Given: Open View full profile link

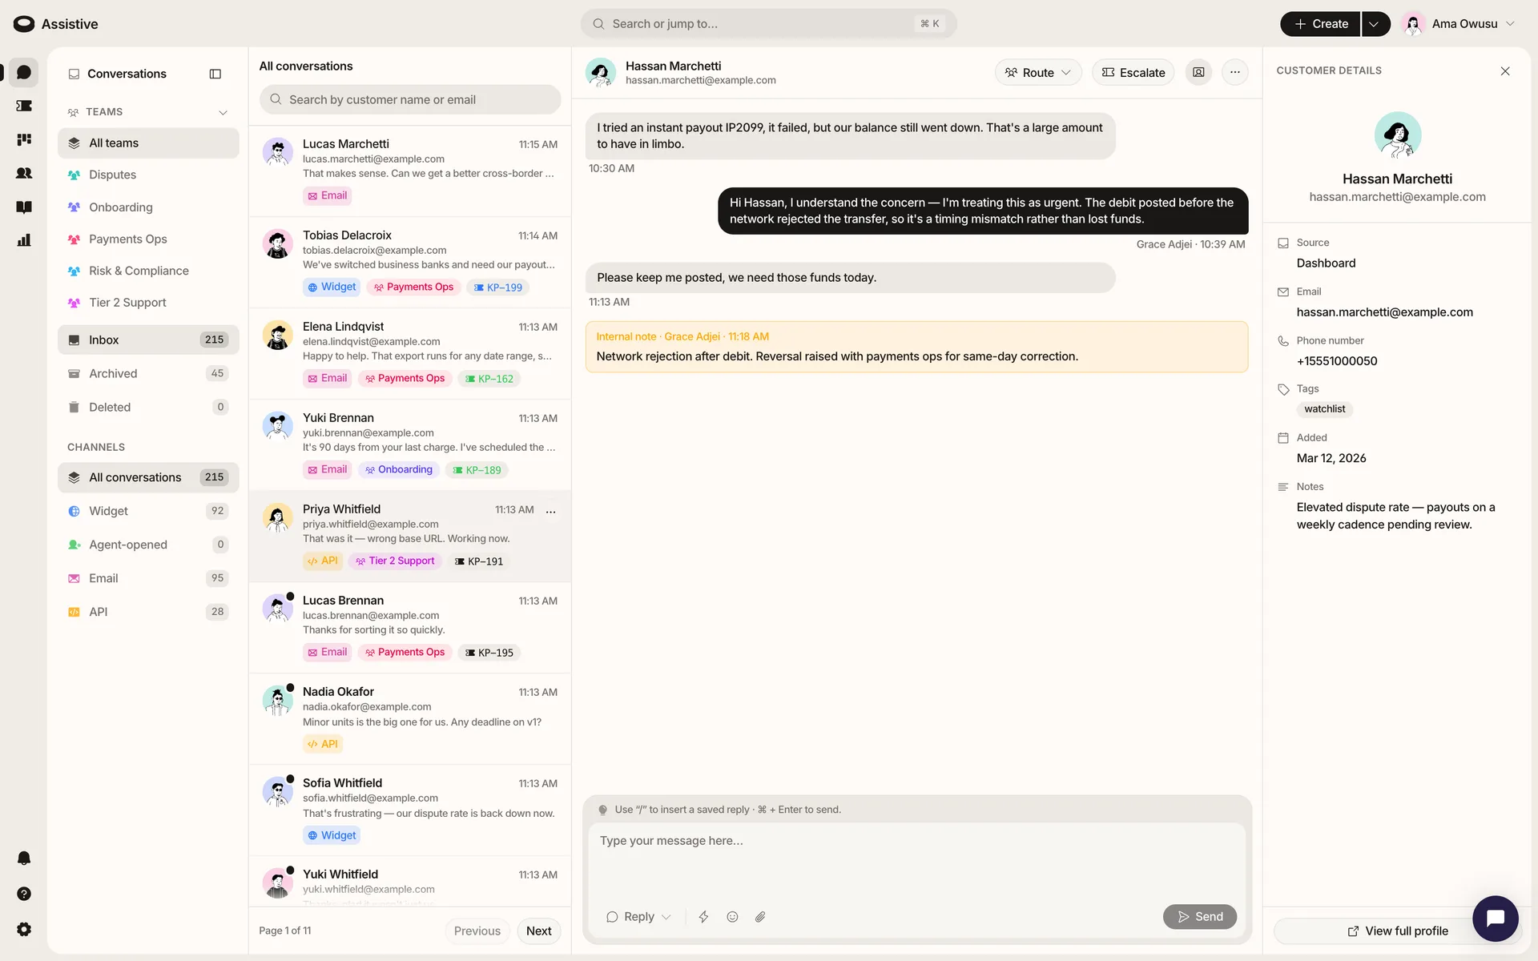Looking at the screenshot, I should [1398, 931].
